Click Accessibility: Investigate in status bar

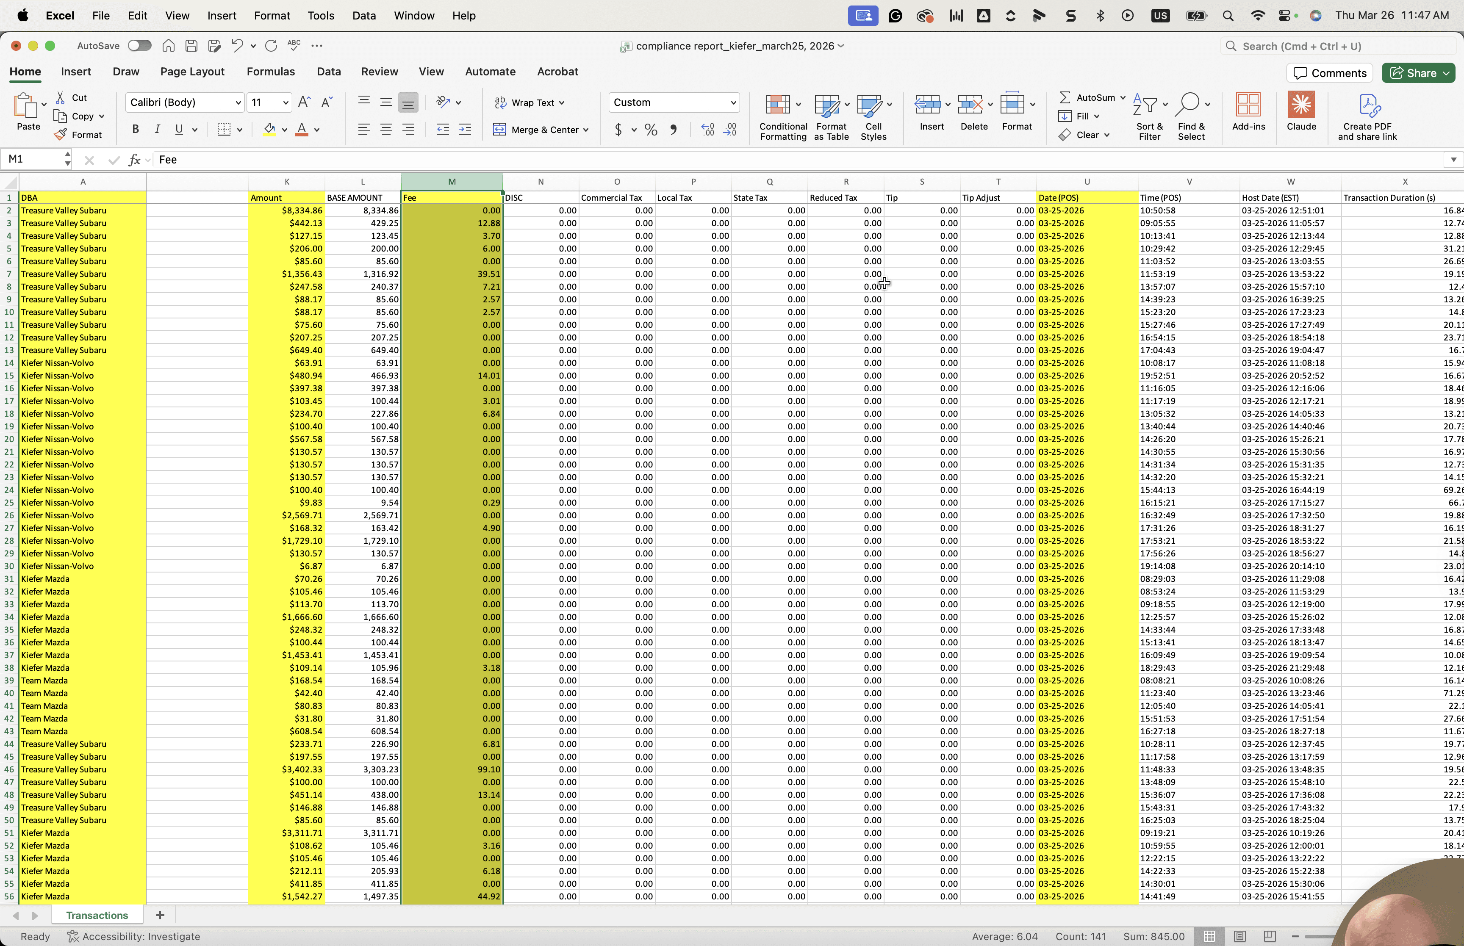coord(133,936)
